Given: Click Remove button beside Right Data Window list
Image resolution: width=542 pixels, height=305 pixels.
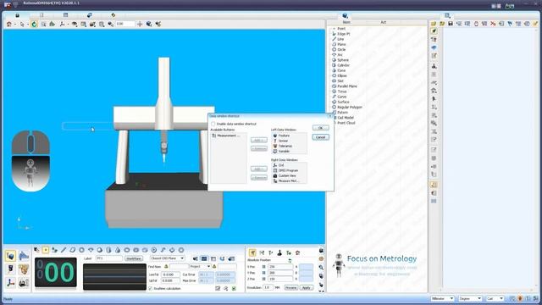Looking at the screenshot, I should click(259, 177).
